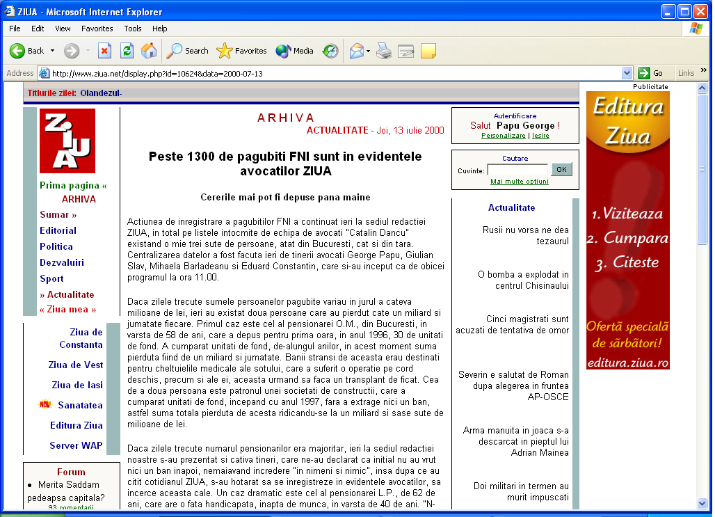Open Mai multe optiuni link
Screen dimensions: 715x517
pos(520,181)
